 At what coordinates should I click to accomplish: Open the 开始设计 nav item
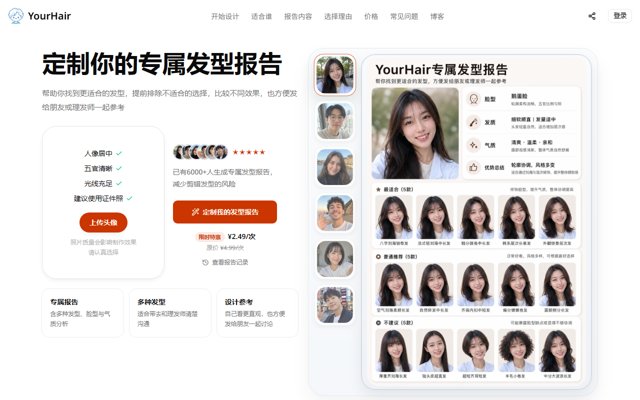click(225, 16)
